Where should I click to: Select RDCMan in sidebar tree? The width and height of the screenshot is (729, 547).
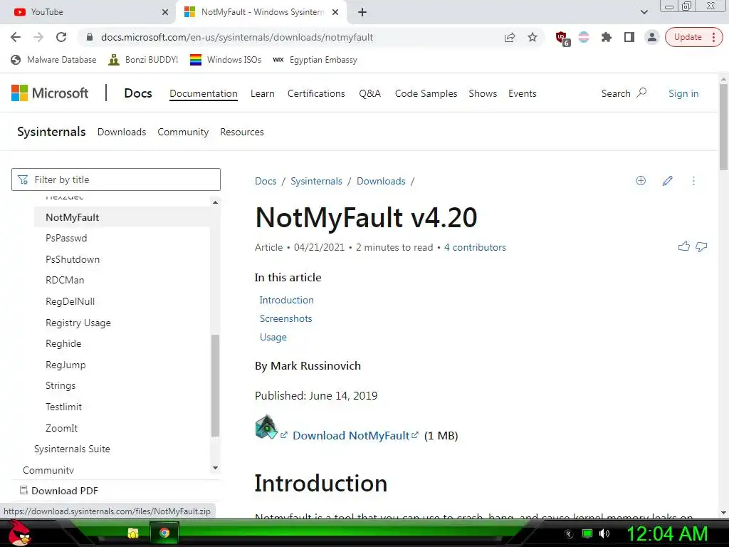65,280
